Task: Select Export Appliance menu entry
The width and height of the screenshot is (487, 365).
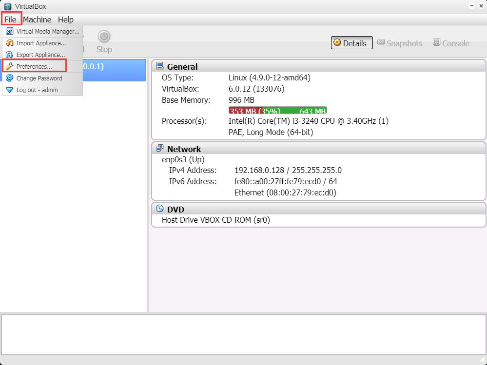Action: pyautogui.click(x=42, y=55)
